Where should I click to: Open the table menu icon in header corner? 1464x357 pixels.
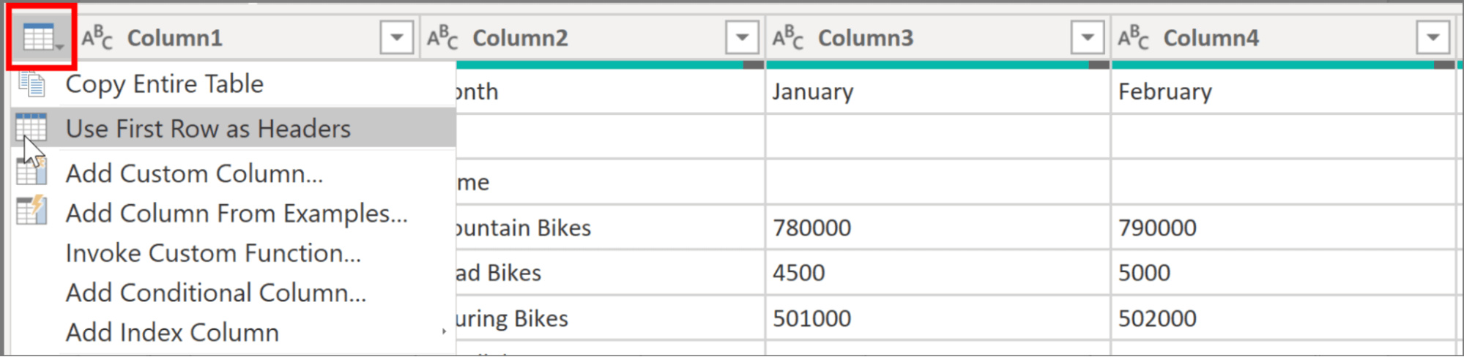41,37
